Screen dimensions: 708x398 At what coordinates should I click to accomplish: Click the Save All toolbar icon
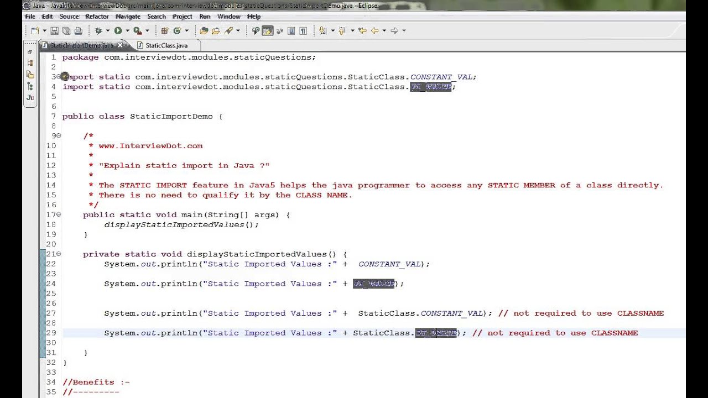tap(66, 30)
